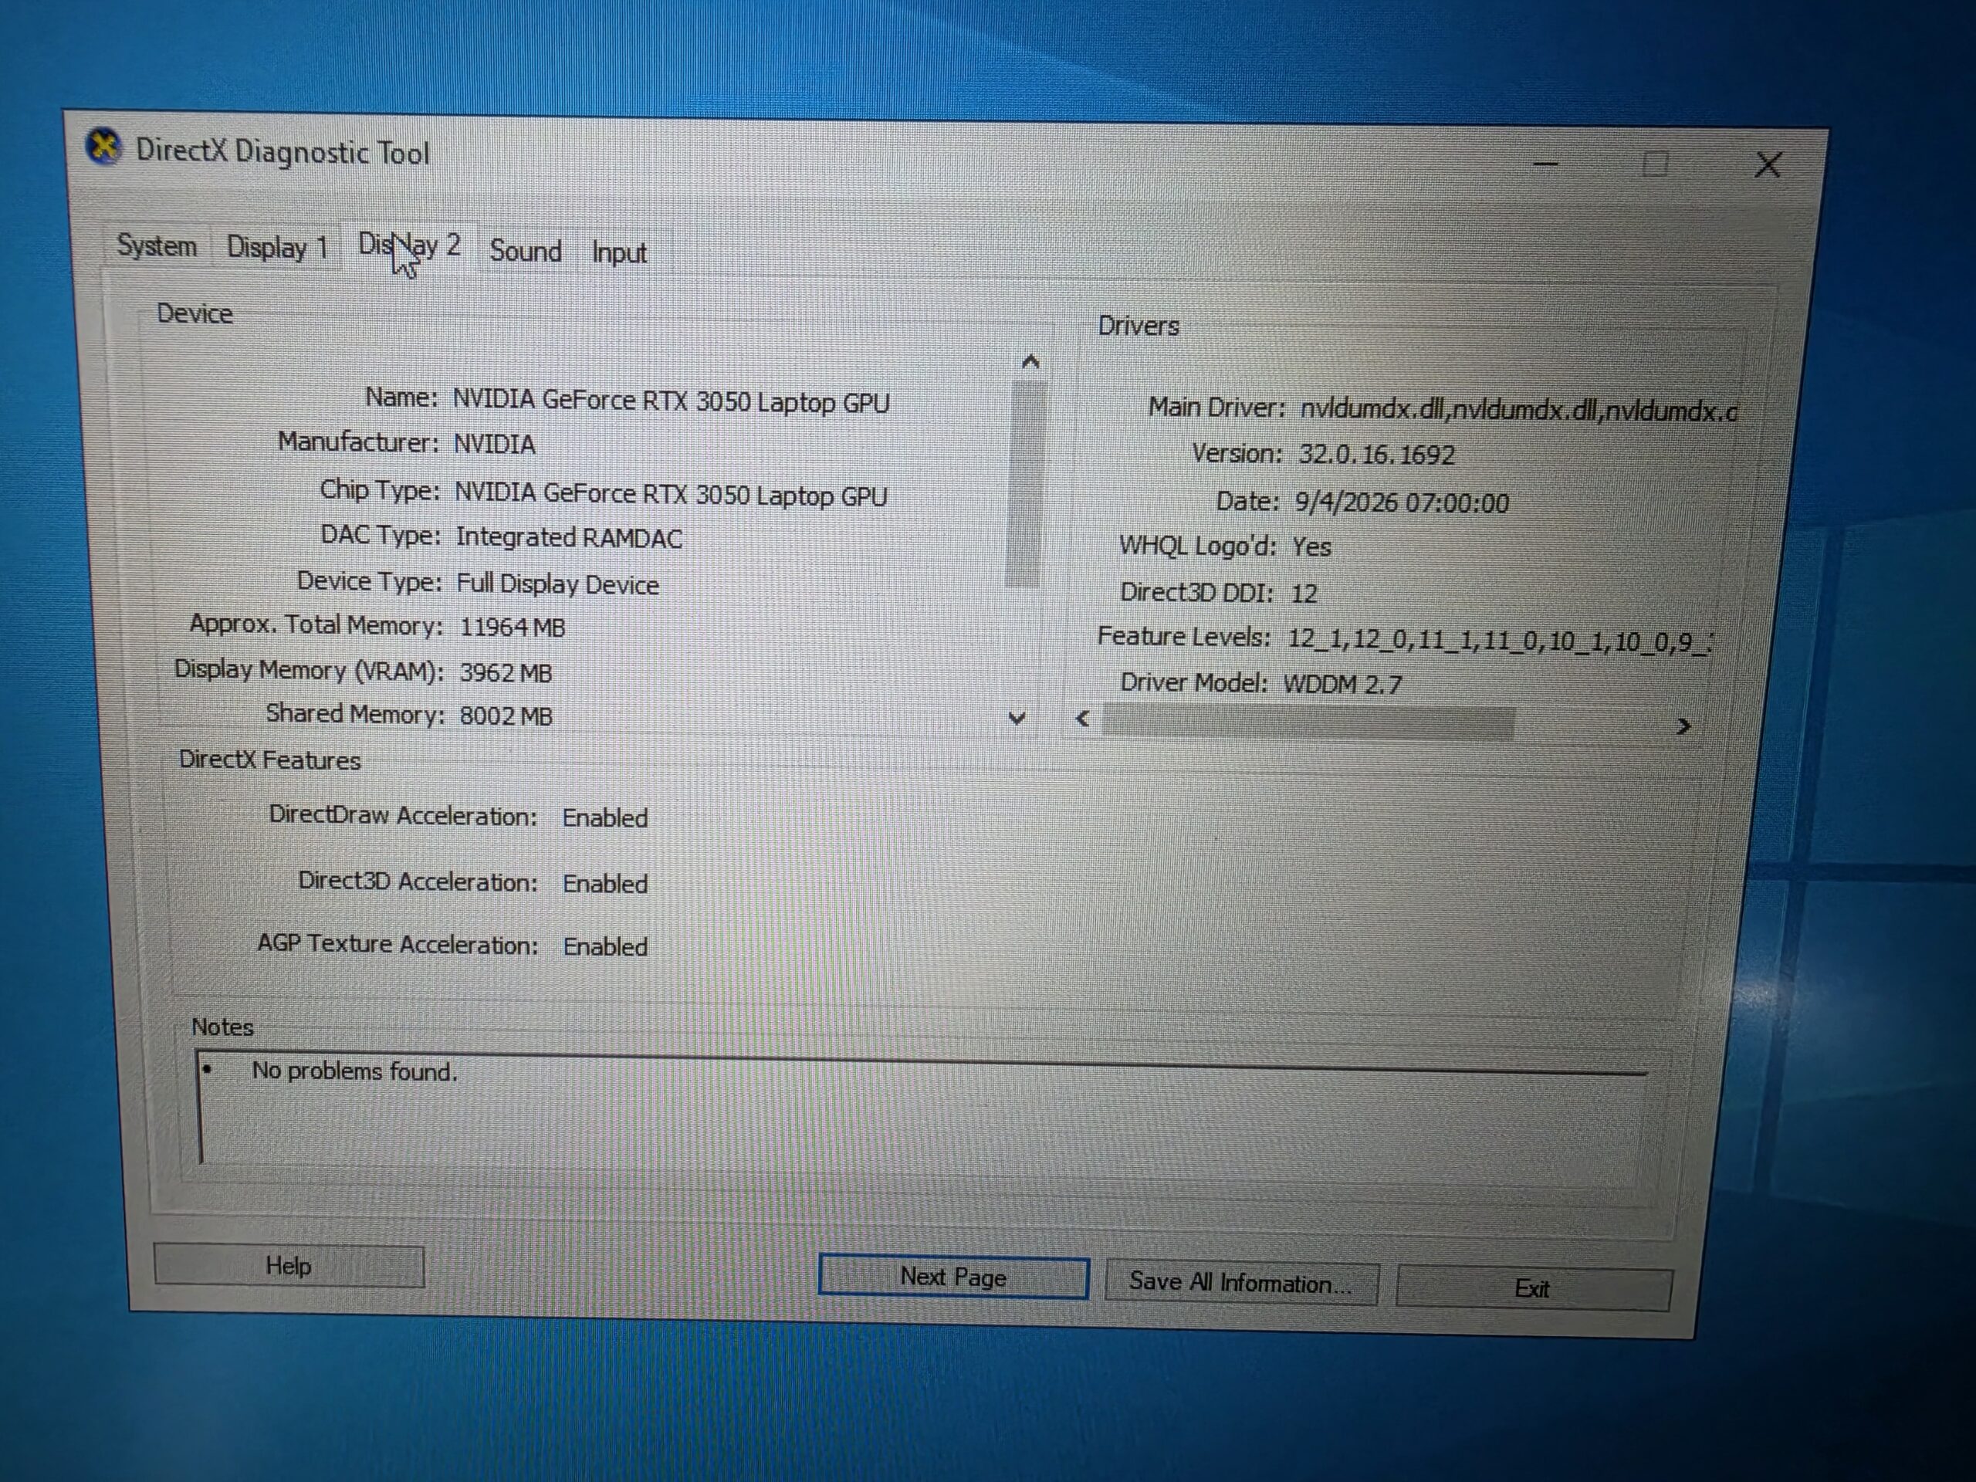The height and width of the screenshot is (1482, 1976).
Task: Click the Main Driver nvldumdx.dll value
Action: point(1518,411)
